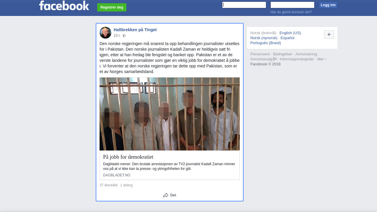
Task: Click the public globe privacy icon
Action: (124, 36)
